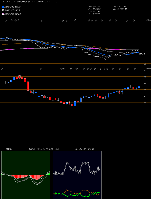Click the 45 price axis label

145,103
